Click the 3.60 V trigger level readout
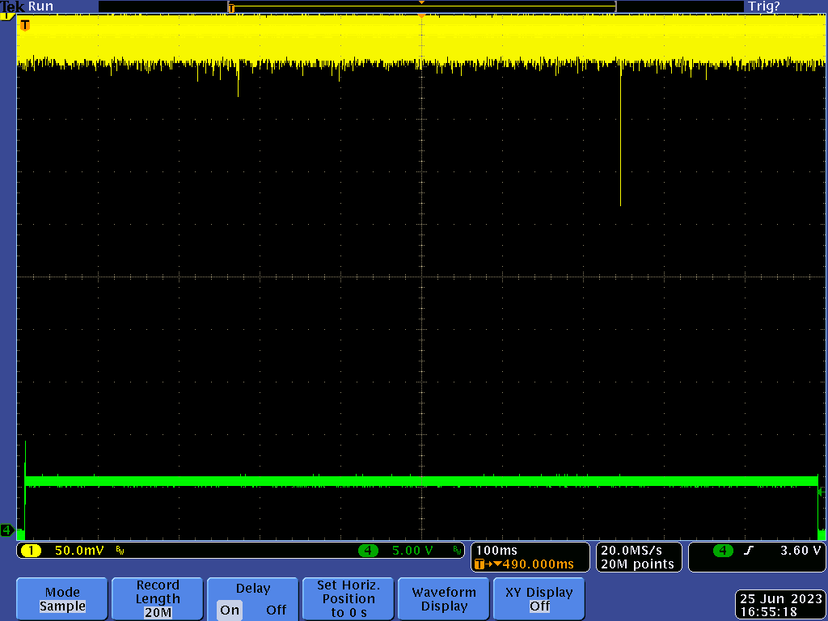828x621 pixels. click(800, 551)
